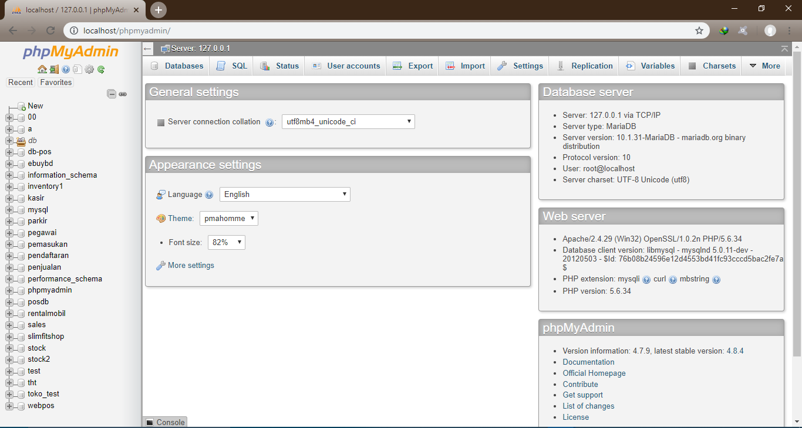The image size is (802, 428).
Task: Go to the Export tab
Action: coord(412,66)
